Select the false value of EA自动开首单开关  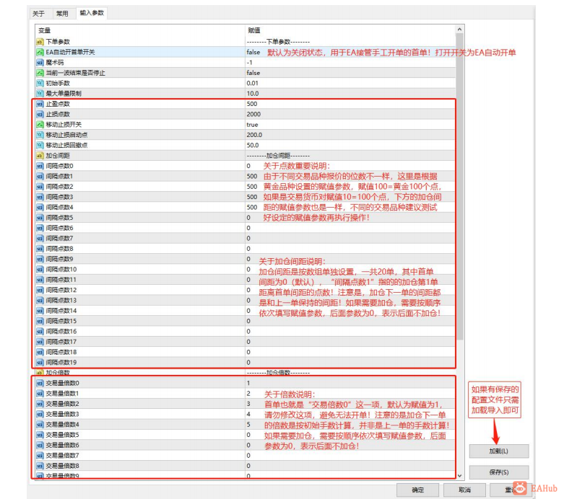253,52
